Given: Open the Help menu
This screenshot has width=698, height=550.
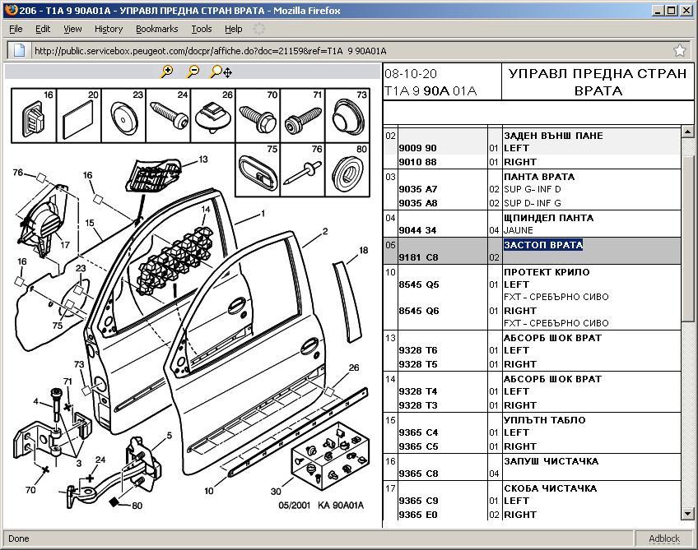Looking at the screenshot, I should point(233,29).
